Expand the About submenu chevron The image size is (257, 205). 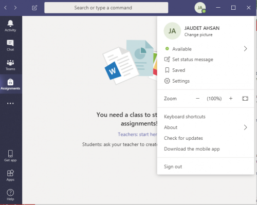click(x=246, y=127)
